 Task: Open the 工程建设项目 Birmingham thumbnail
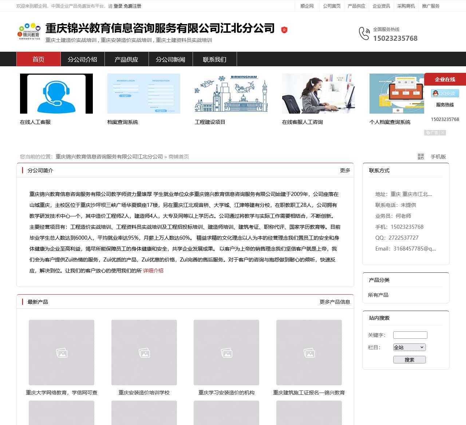click(231, 94)
